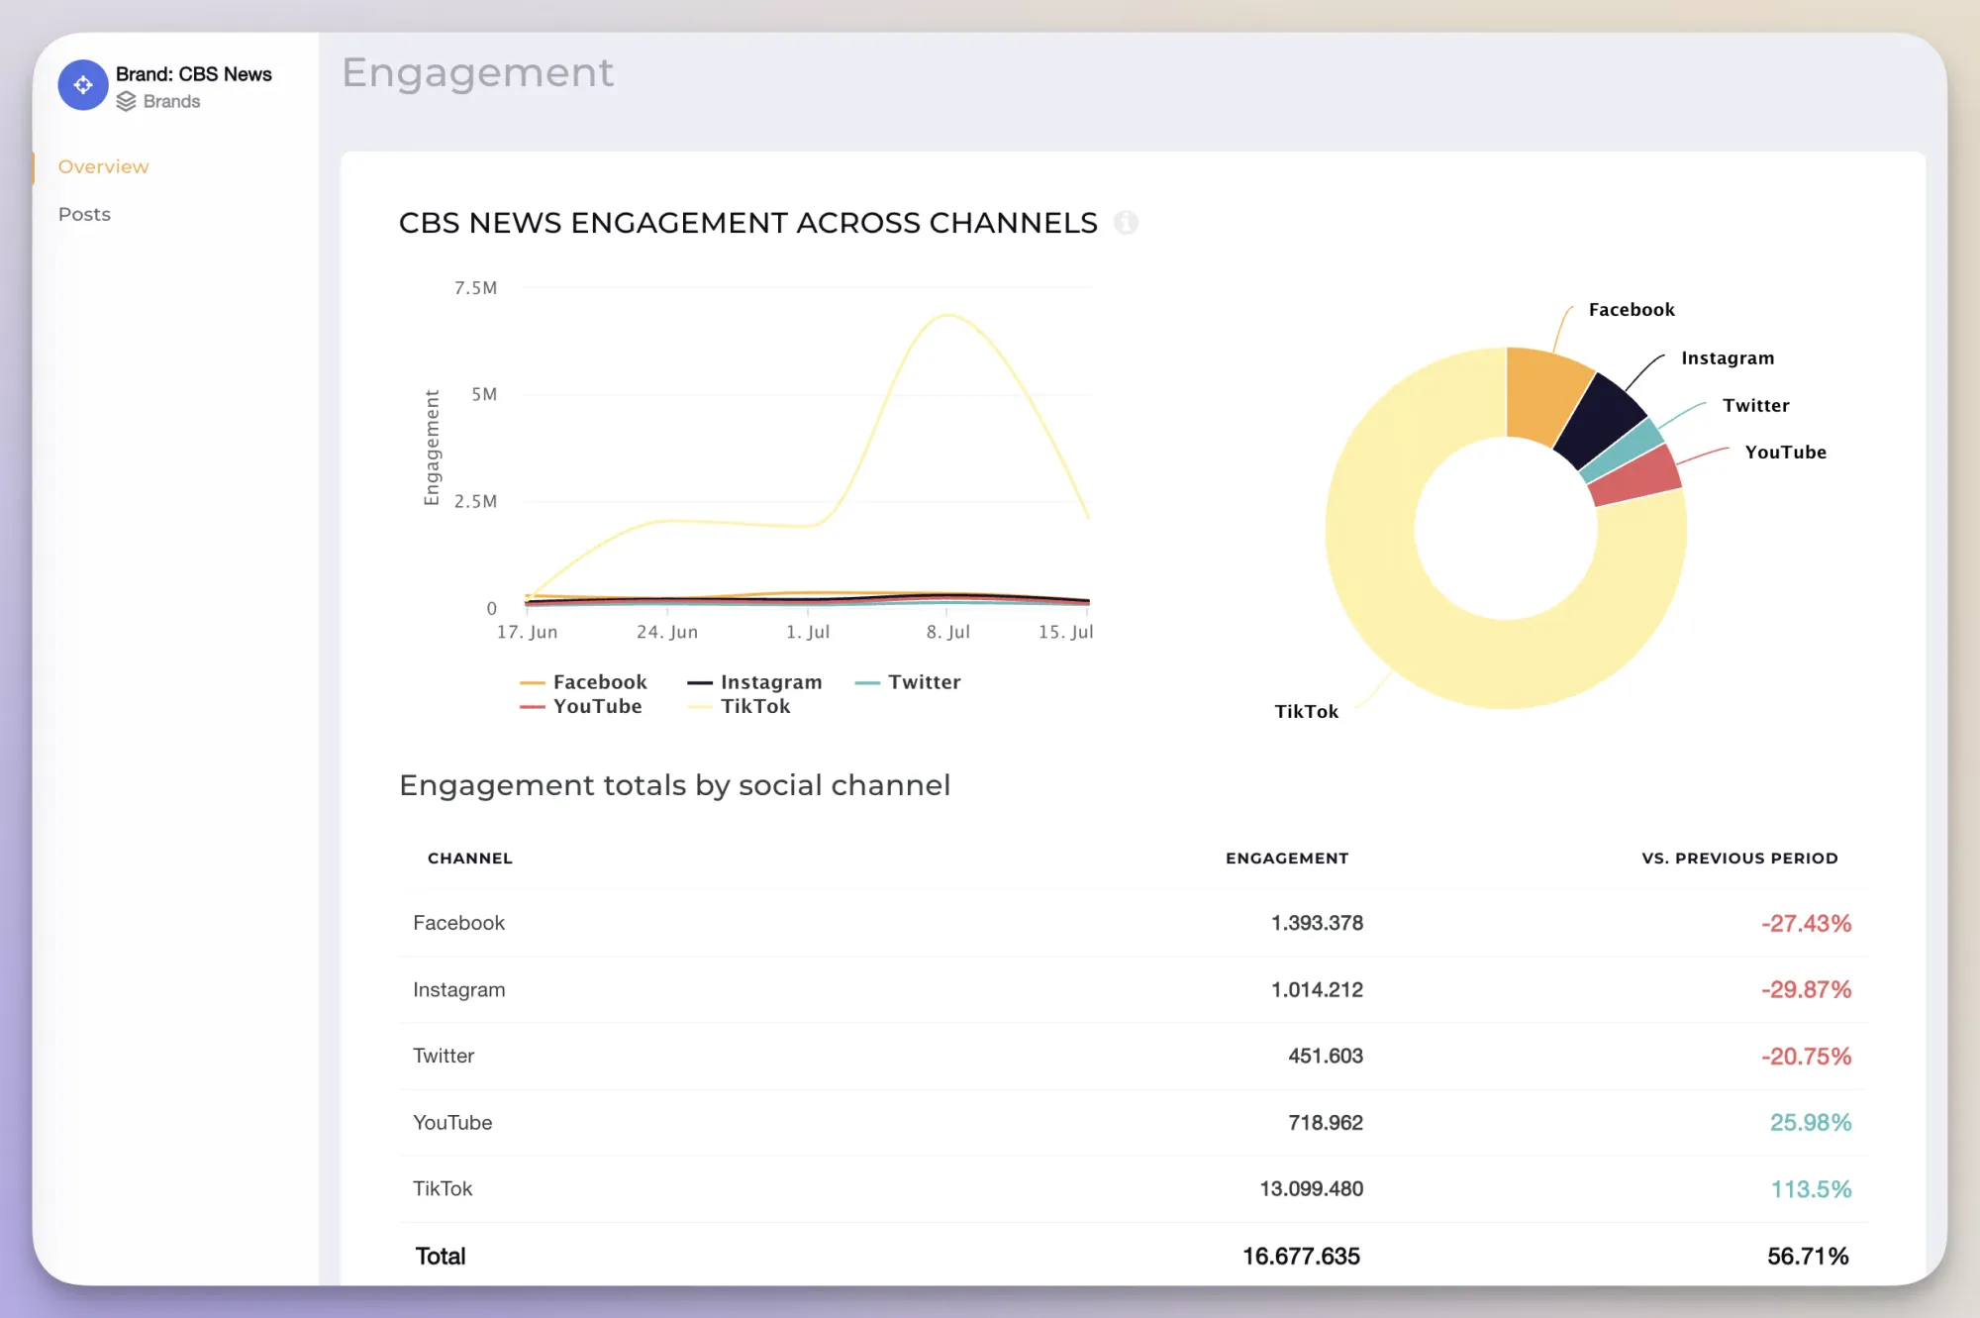Click the 1. Jul x-axis label
Viewport: 1980px width, 1318px height.
coord(808,632)
